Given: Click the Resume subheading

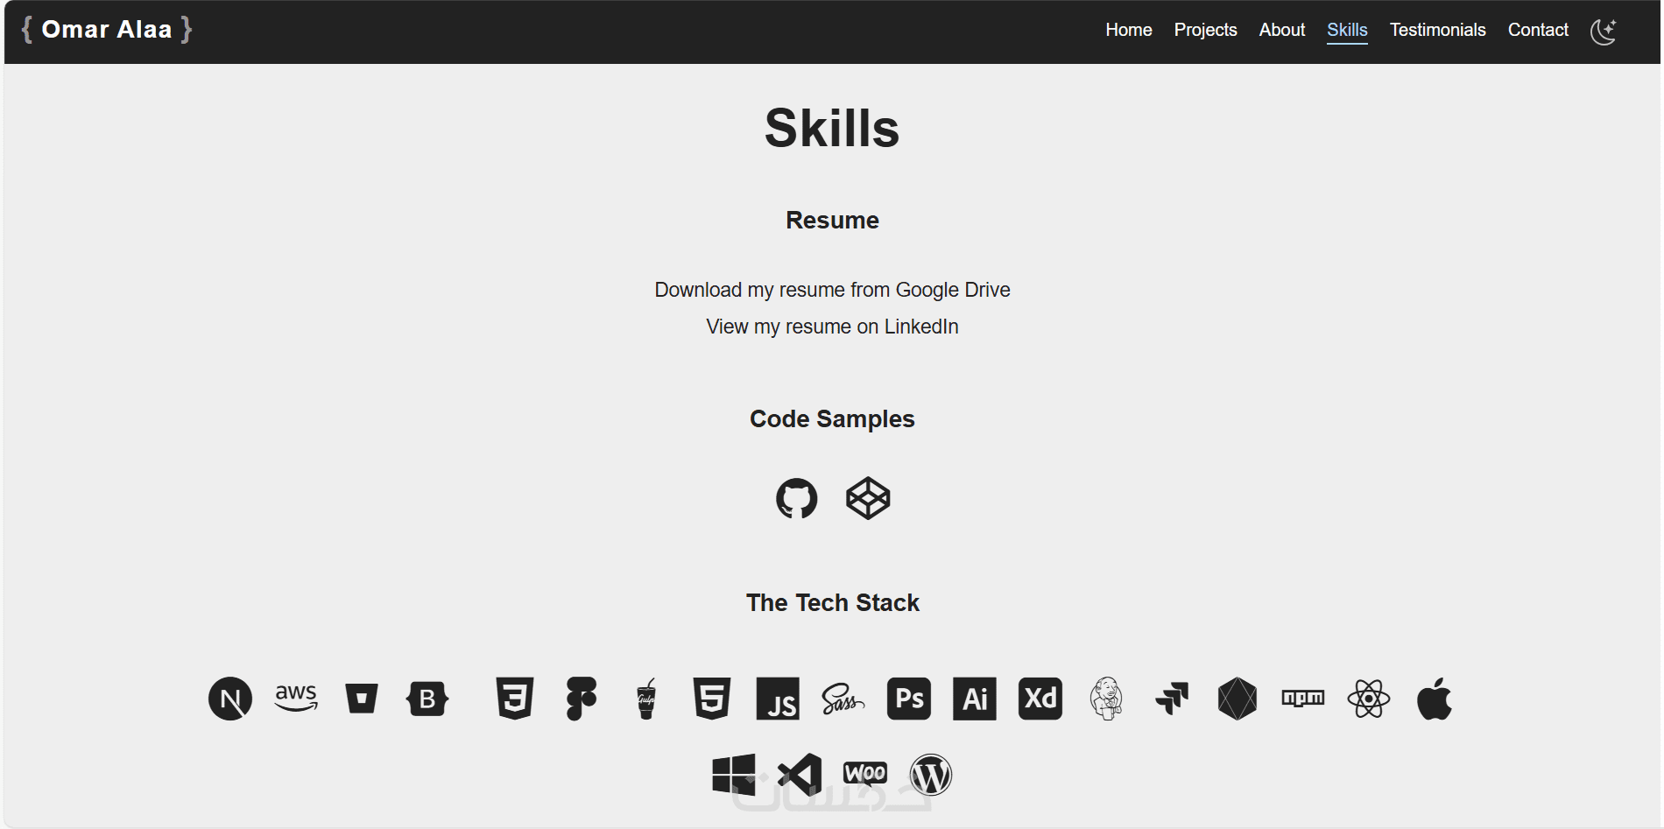Looking at the screenshot, I should [832, 220].
